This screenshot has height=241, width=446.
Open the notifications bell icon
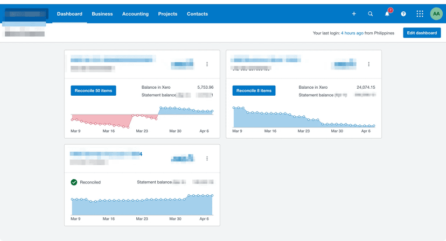387,14
